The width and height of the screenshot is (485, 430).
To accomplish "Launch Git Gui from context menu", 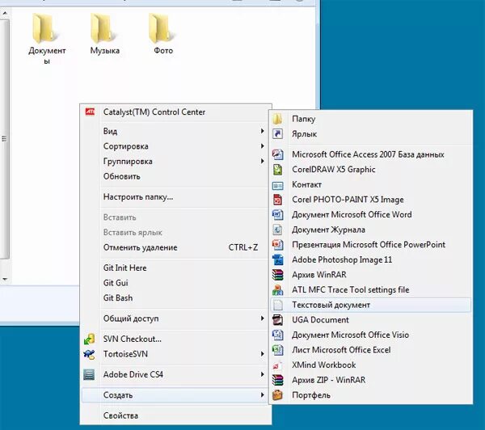I will coord(175,283).
